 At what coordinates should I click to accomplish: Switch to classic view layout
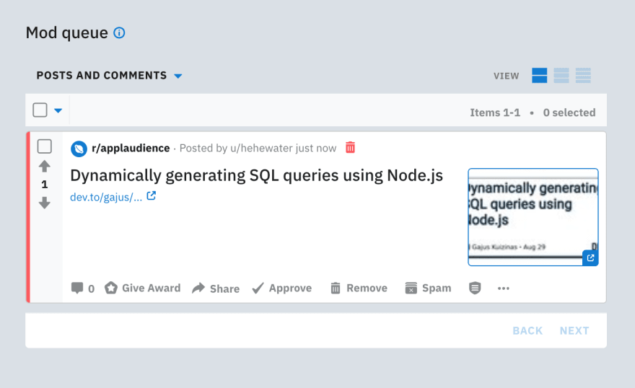point(561,76)
